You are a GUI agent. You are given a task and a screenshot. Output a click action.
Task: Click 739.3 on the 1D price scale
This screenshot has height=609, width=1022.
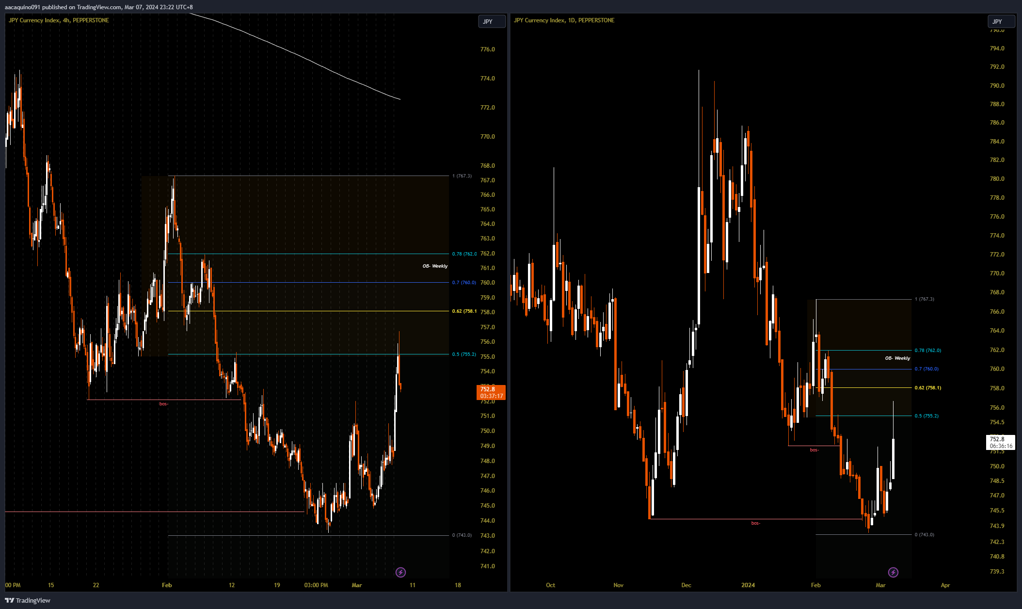point(997,572)
